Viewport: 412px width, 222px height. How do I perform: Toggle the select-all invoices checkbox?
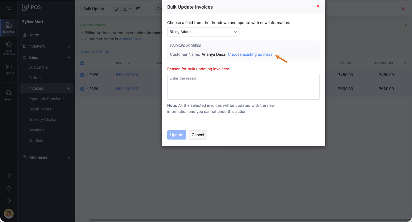pyautogui.click(x=82, y=63)
